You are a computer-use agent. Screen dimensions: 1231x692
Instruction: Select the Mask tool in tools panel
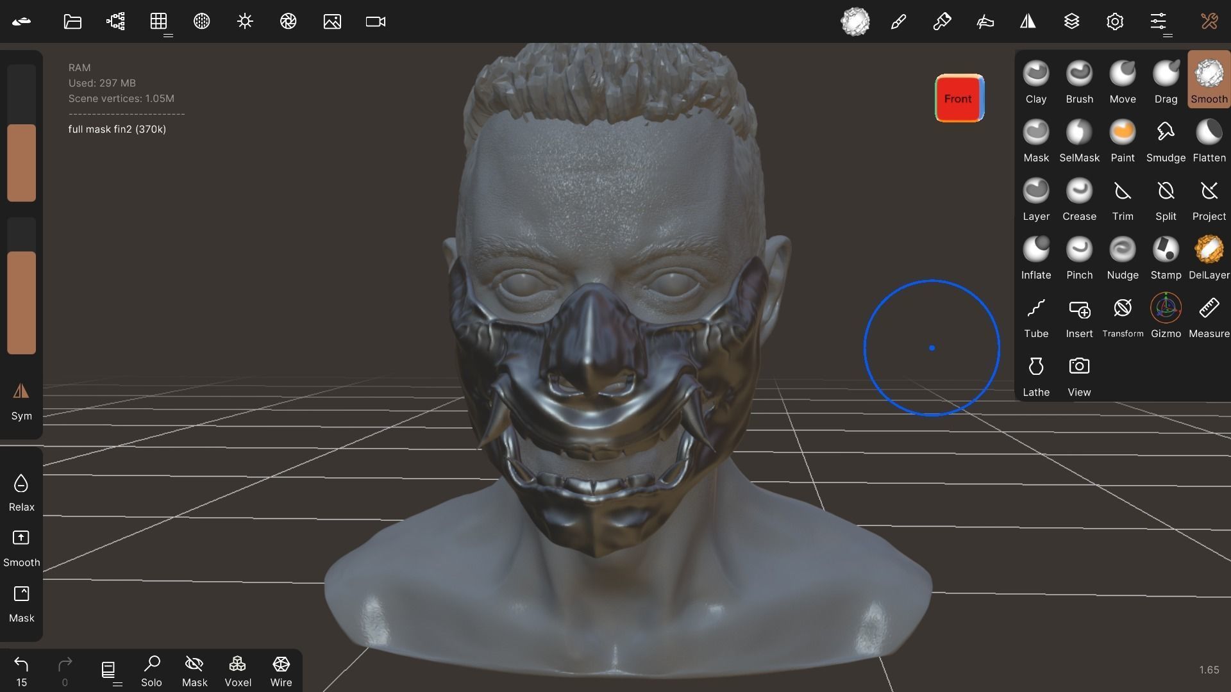[1036, 140]
